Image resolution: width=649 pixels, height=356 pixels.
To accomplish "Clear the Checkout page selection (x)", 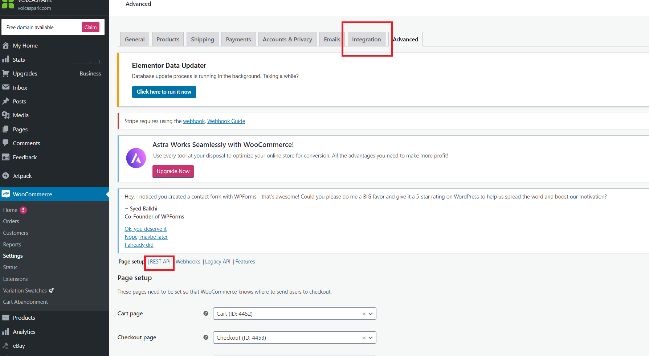I will coord(364,338).
